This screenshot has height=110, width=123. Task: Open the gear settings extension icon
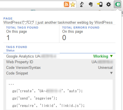point(108,5)
